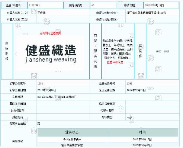This screenshot has height=148, width=183.
Task: Click the registration number value field
Action: tap(45, 6)
